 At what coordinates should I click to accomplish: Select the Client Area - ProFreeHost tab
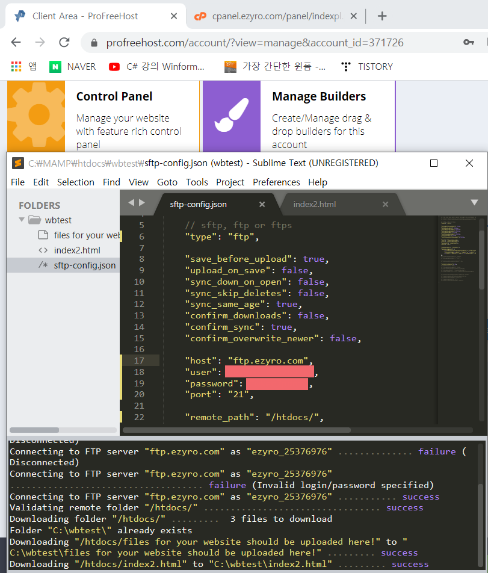95,16
